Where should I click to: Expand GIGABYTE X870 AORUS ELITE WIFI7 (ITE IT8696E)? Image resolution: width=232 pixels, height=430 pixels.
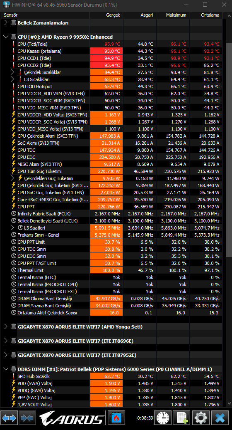point(6,341)
